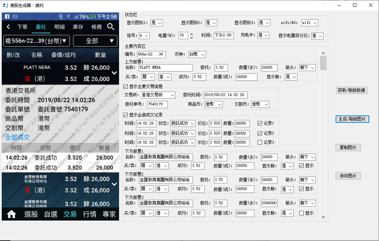Click the battery icon in phone status bar
The image size is (379, 241).
point(92,17)
